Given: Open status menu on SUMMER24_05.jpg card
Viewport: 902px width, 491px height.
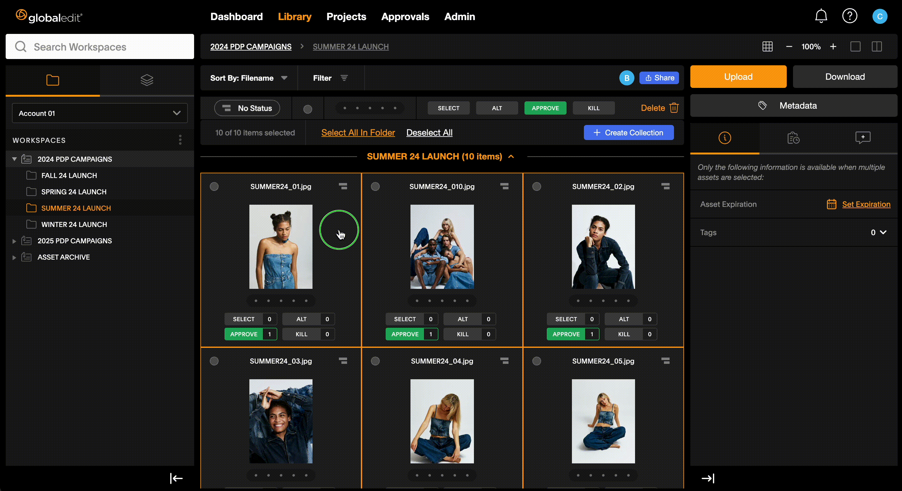Looking at the screenshot, I should pyautogui.click(x=665, y=361).
